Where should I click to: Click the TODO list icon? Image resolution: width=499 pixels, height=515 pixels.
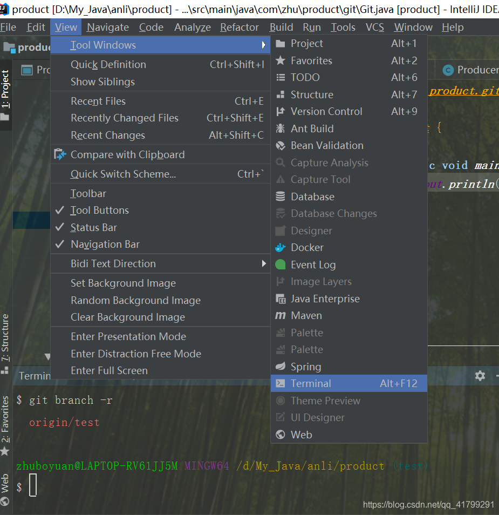281,78
